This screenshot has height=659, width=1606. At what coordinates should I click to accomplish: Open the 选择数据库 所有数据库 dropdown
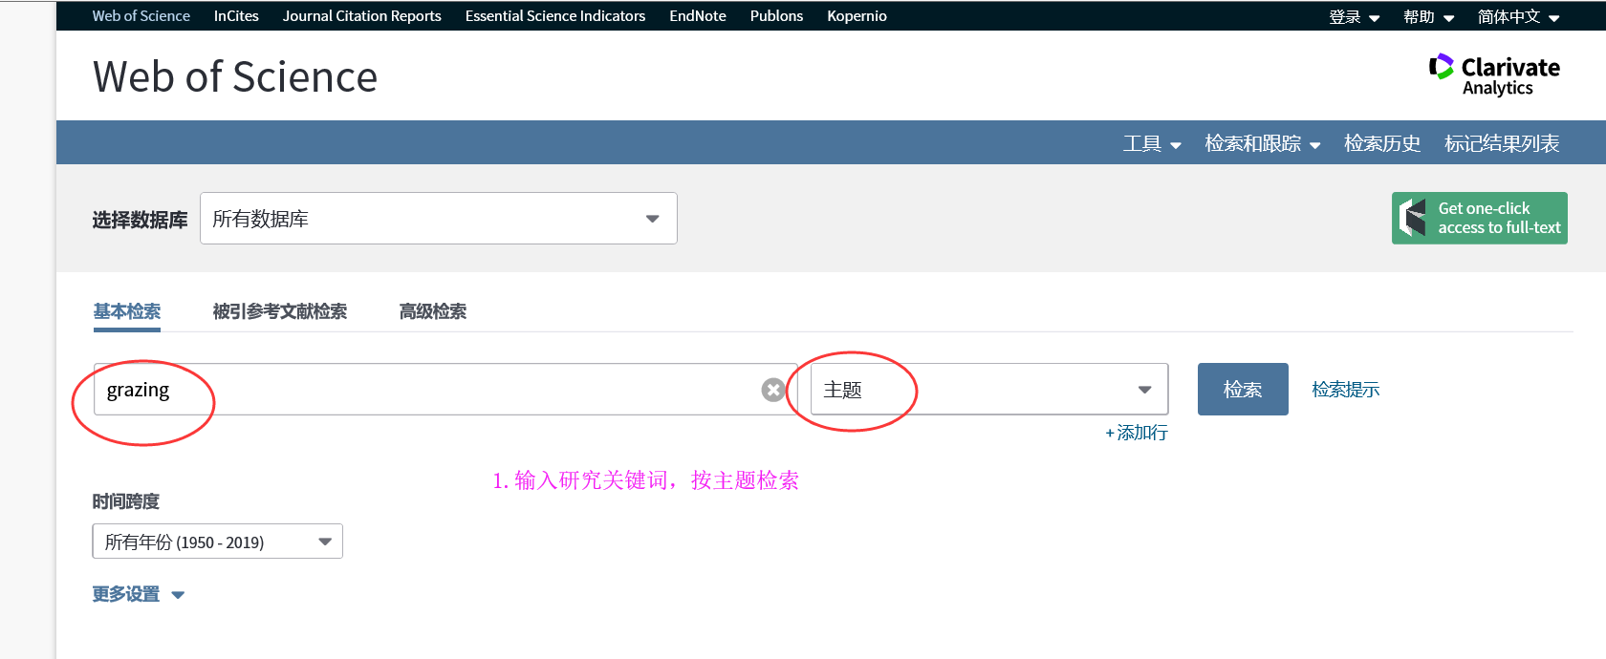[x=438, y=219]
